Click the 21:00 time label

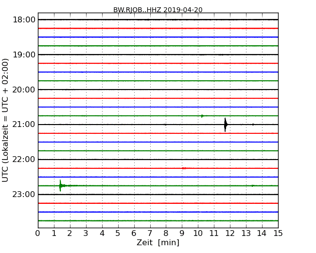pyautogui.click(x=24, y=125)
